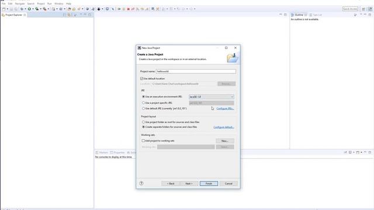Click the Project name text field
This screenshot has width=374, height=210.
pos(196,71)
